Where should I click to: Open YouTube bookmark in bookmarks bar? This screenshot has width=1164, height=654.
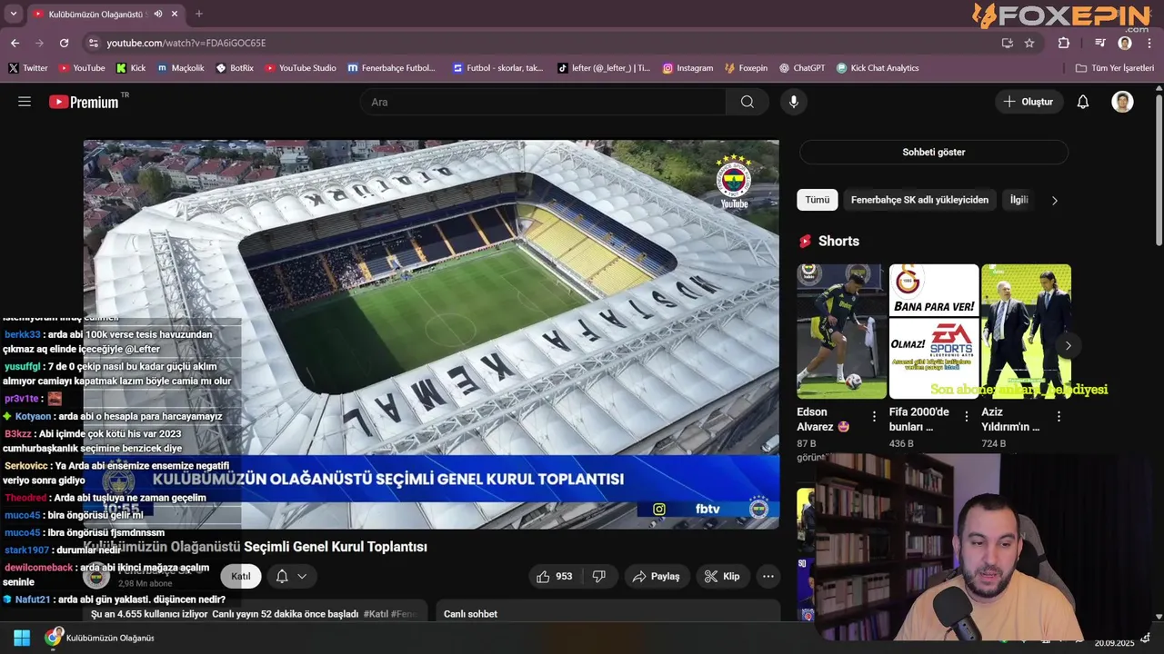[x=82, y=68]
